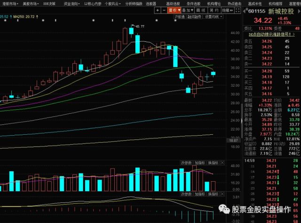
Task: Click 改参数 on the MACD panel
Action: [186, 194]
